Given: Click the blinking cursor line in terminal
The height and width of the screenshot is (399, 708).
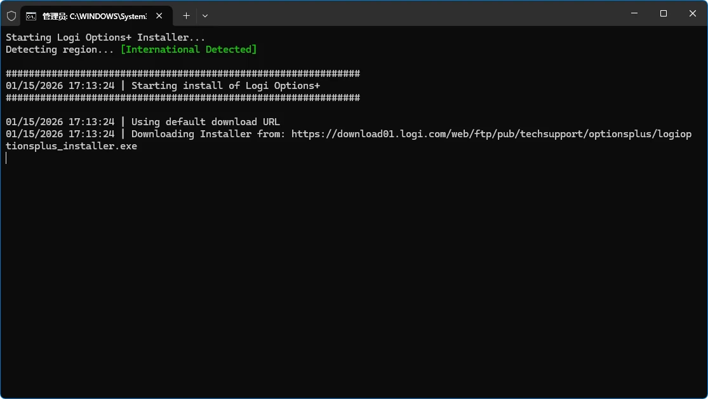Looking at the screenshot, I should point(6,158).
